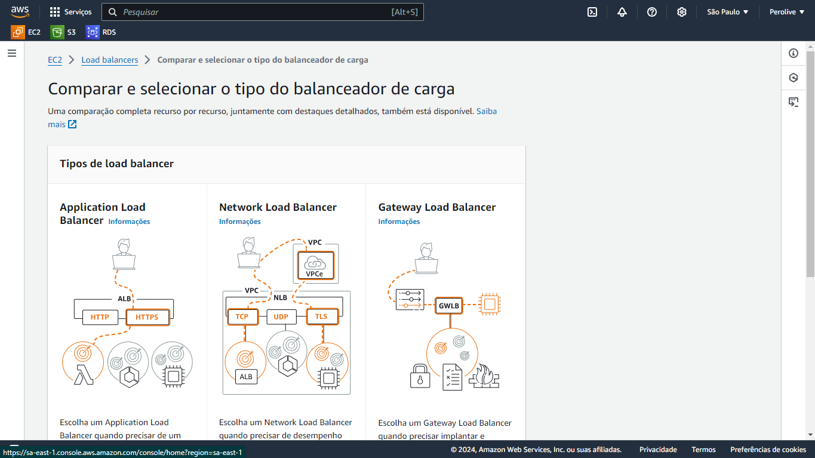Image resolution: width=815 pixels, height=458 pixels.
Task: Open the S3 favorites shortcut
Action: click(x=63, y=32)
